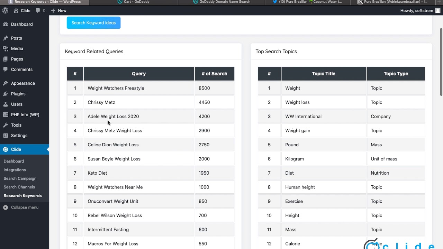Click the Users person icon
The height and width of the screenshot is (249, 443).
[x=5, y=104]
